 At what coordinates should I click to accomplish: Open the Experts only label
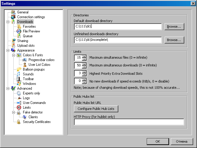(x=31, y=93)
